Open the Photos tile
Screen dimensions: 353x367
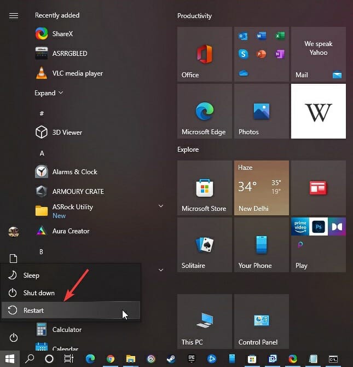(x=262, y=111)
